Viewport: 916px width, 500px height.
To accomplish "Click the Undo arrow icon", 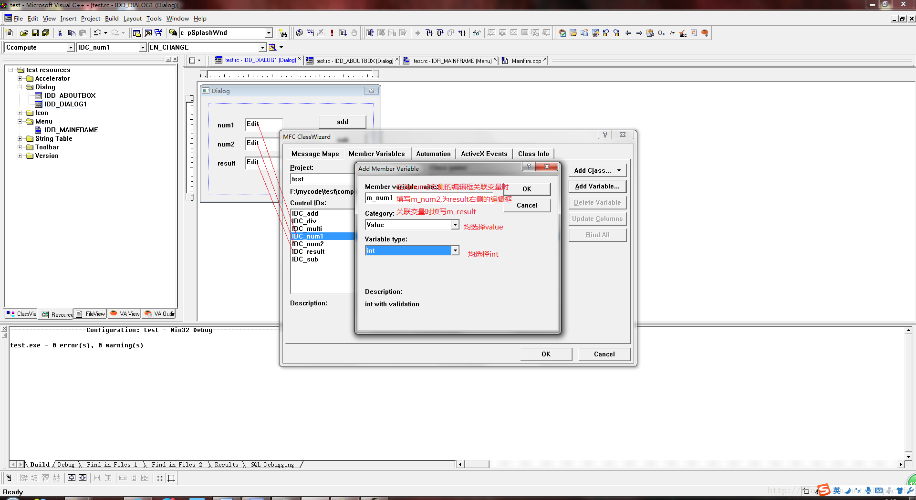I will (97, 33).
